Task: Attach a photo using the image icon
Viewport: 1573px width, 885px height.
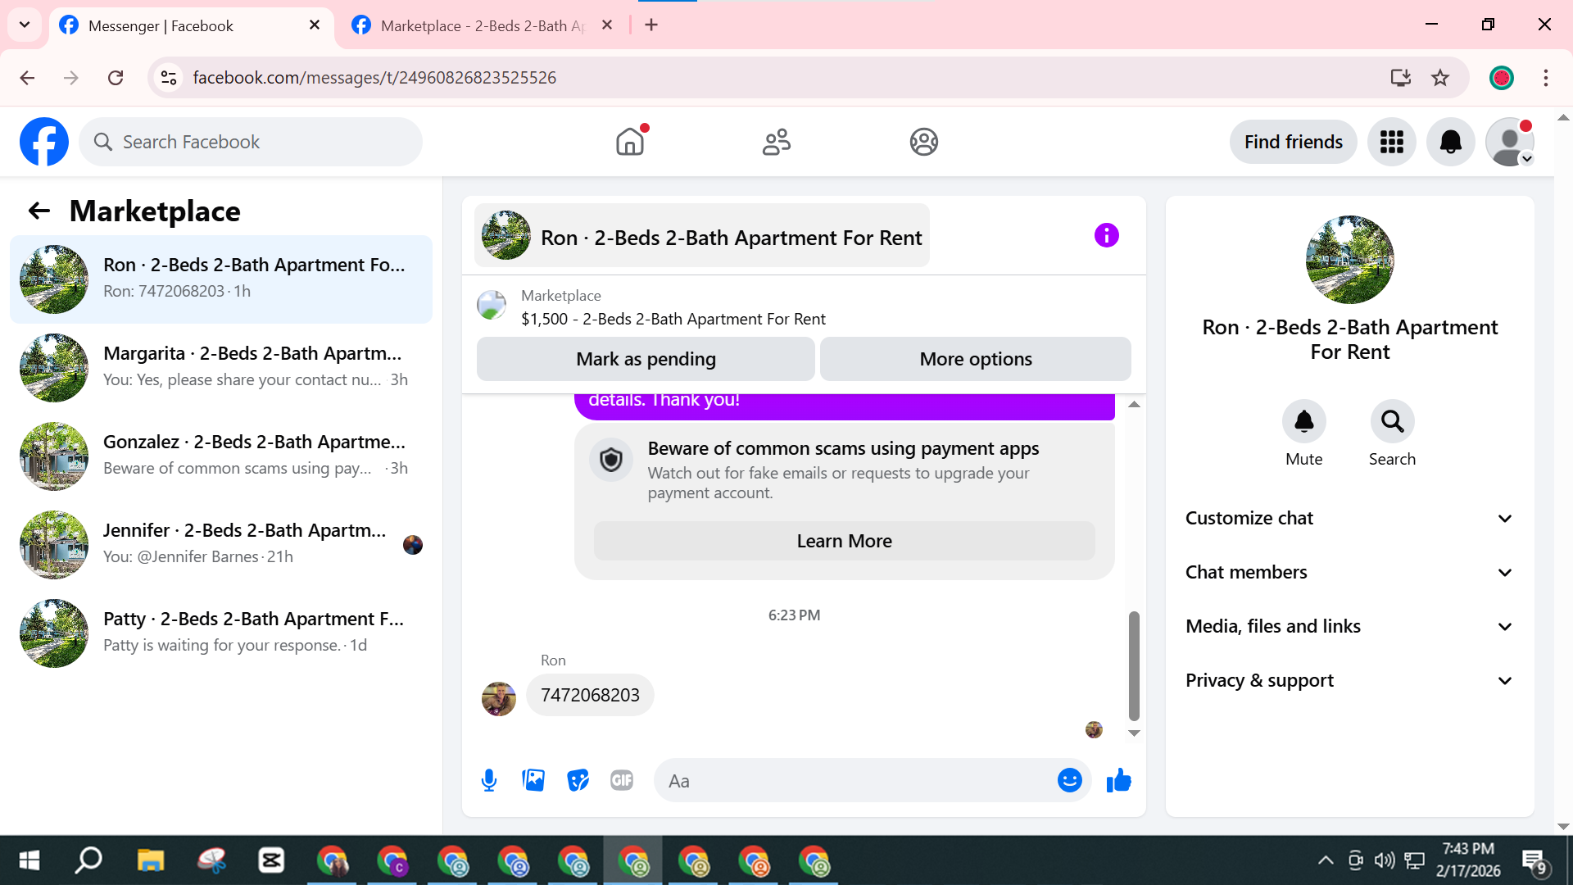Action: [533, 780]
